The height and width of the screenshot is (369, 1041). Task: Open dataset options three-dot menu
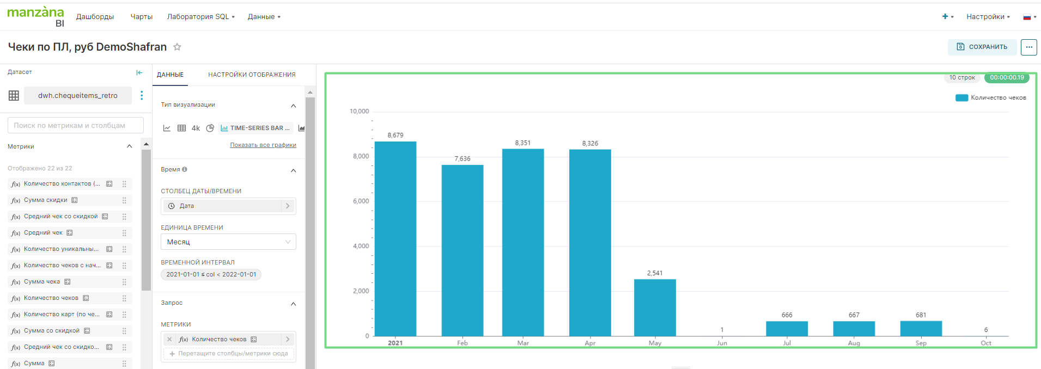tap(142, 96)
